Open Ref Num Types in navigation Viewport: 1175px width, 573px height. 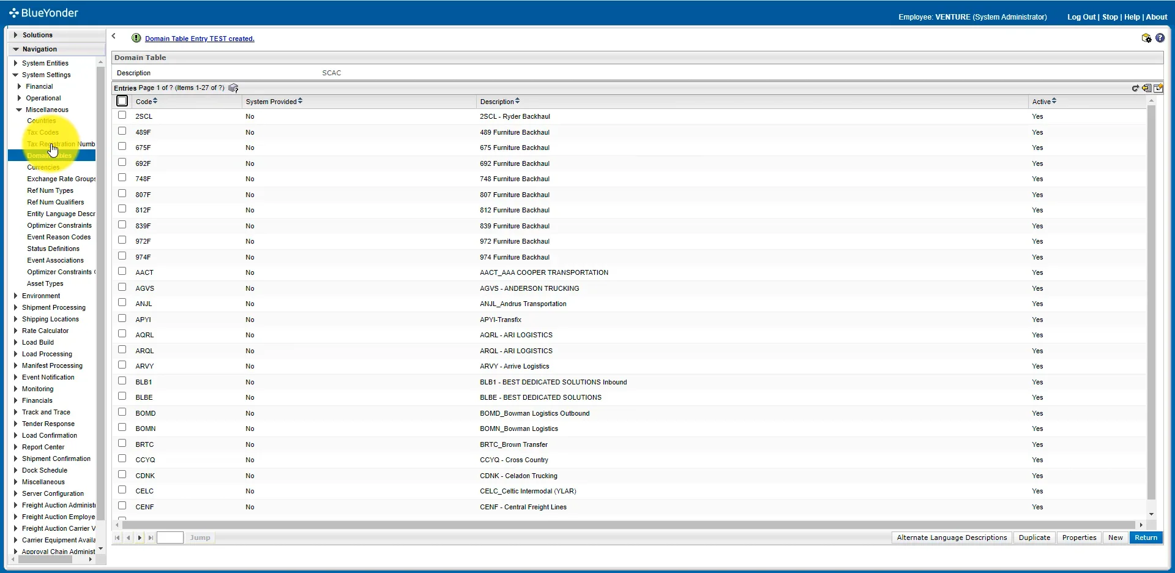click(x=50, y=190)
